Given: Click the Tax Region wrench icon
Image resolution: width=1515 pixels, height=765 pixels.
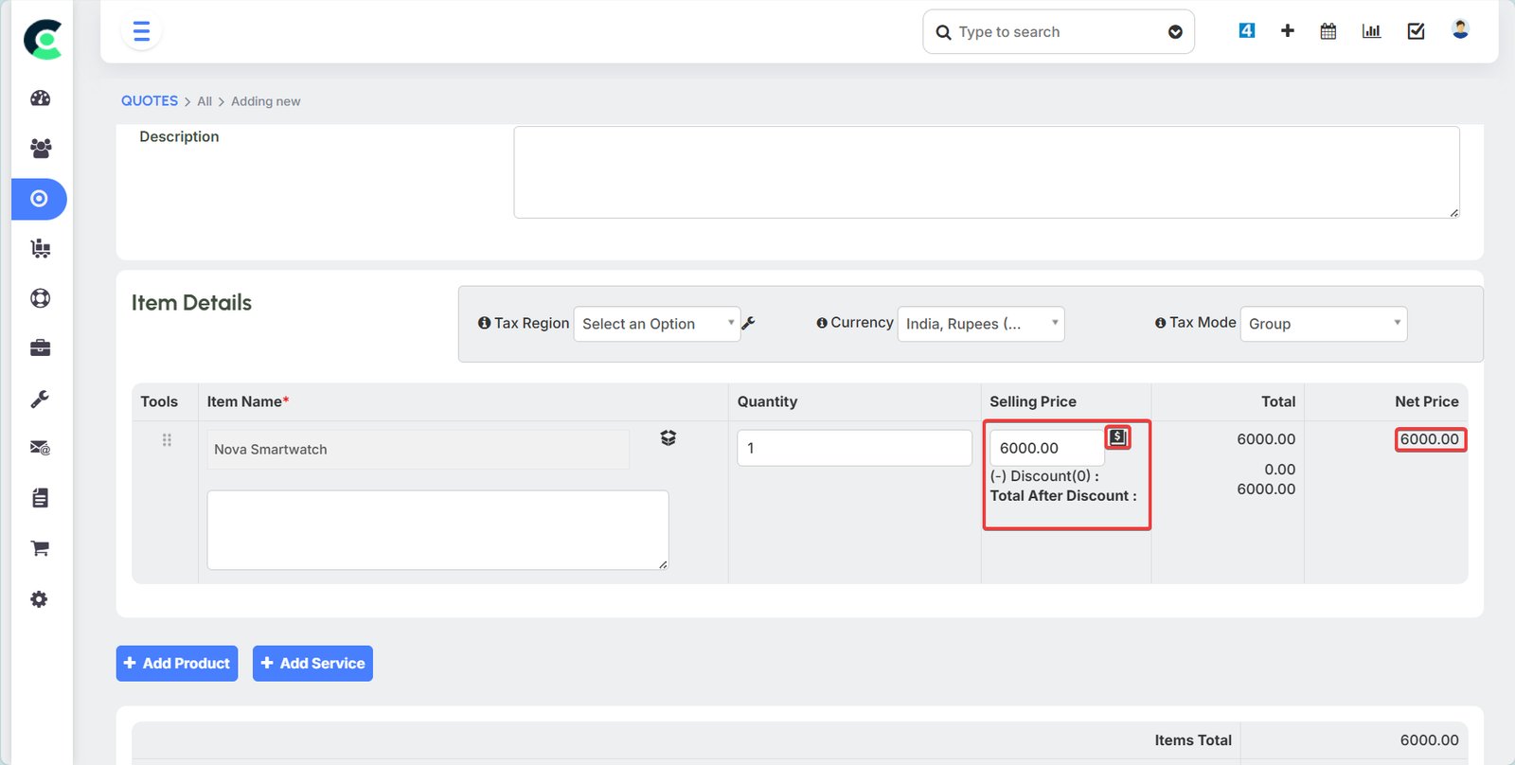Looking at the screenshot, I should coord(748,324).
